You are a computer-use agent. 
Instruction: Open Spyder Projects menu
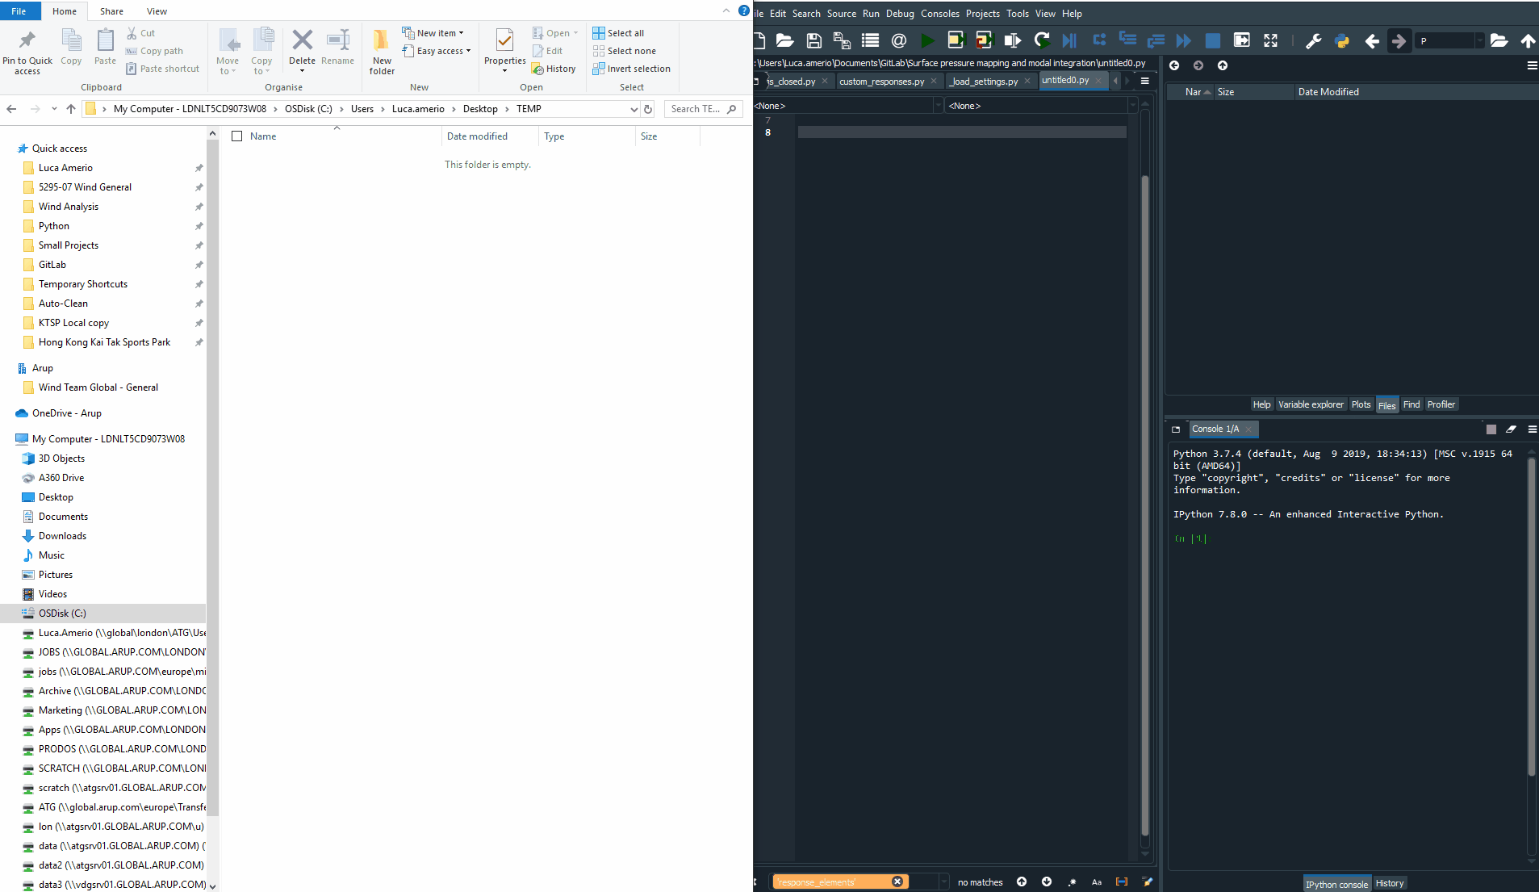982,14
